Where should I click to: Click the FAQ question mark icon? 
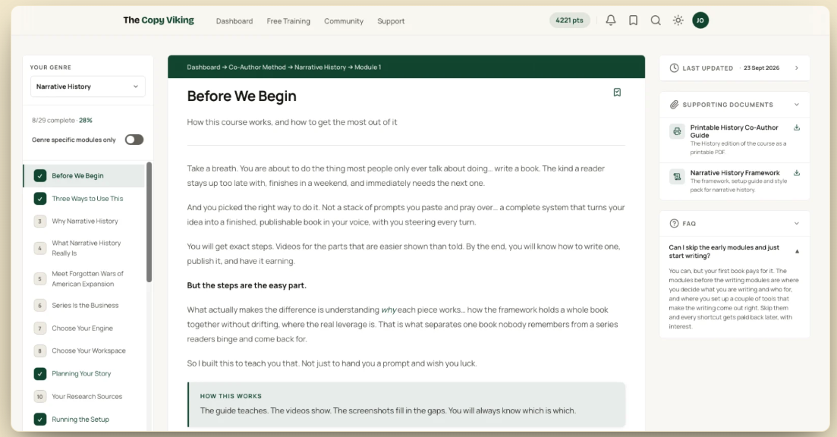(x=674, y=224)
